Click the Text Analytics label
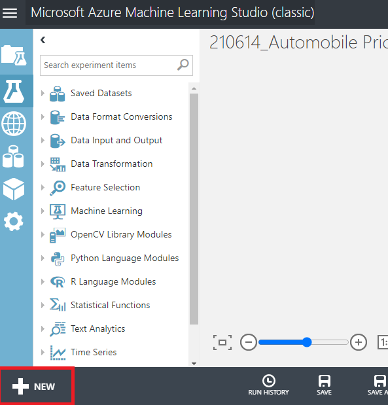 pos(97,329)
